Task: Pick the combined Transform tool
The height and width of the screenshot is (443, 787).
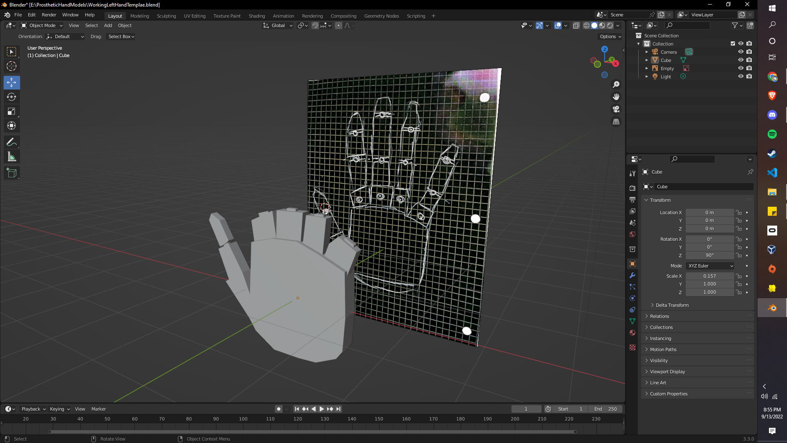Action: tap(11, 126)
